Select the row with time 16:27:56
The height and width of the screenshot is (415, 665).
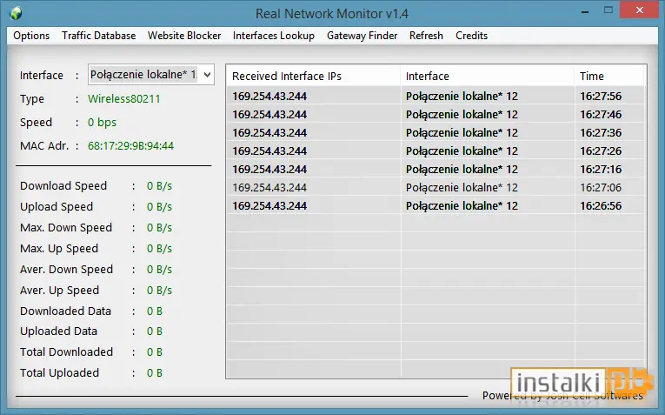436,97
